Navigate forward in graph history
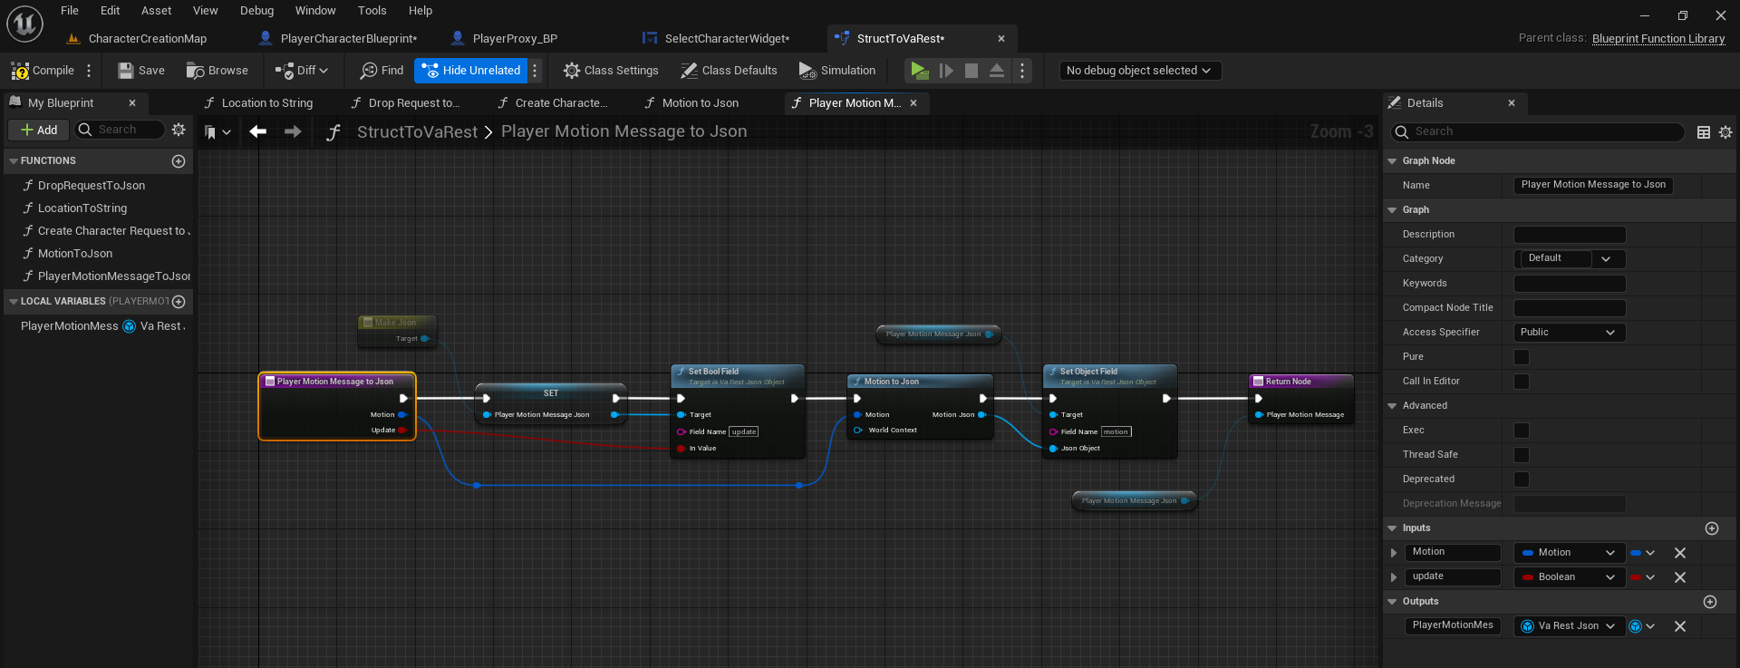 pyautogui.click(x=293, y=132)
